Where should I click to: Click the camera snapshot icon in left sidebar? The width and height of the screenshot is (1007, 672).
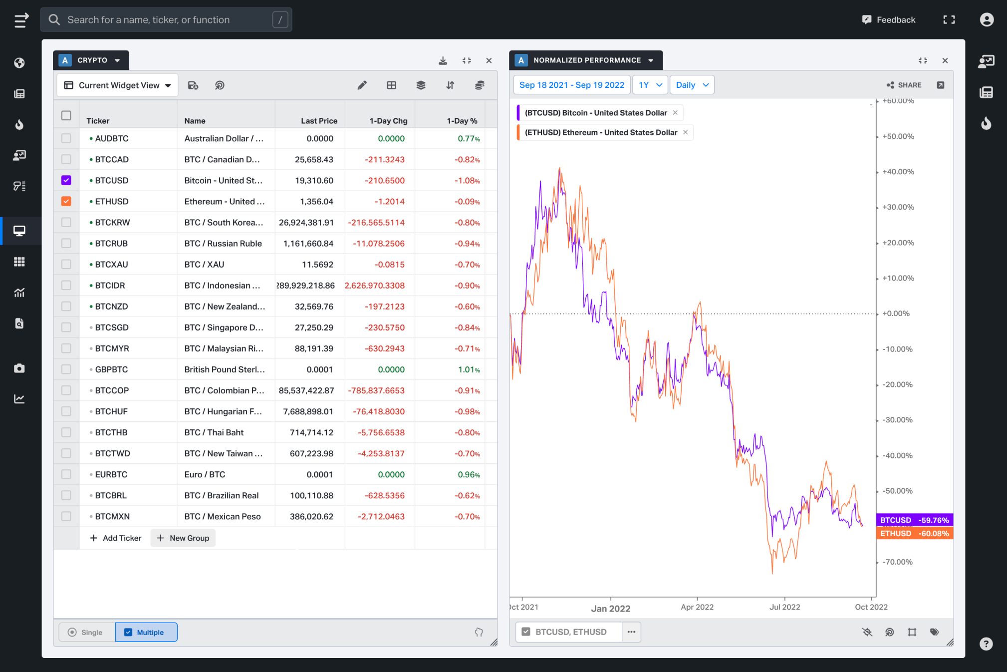point(19,368)
